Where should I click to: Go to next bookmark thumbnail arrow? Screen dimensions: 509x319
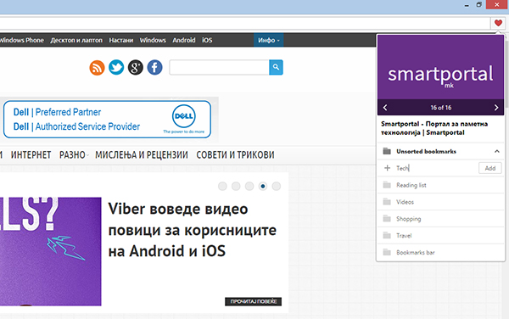[496, 108]
